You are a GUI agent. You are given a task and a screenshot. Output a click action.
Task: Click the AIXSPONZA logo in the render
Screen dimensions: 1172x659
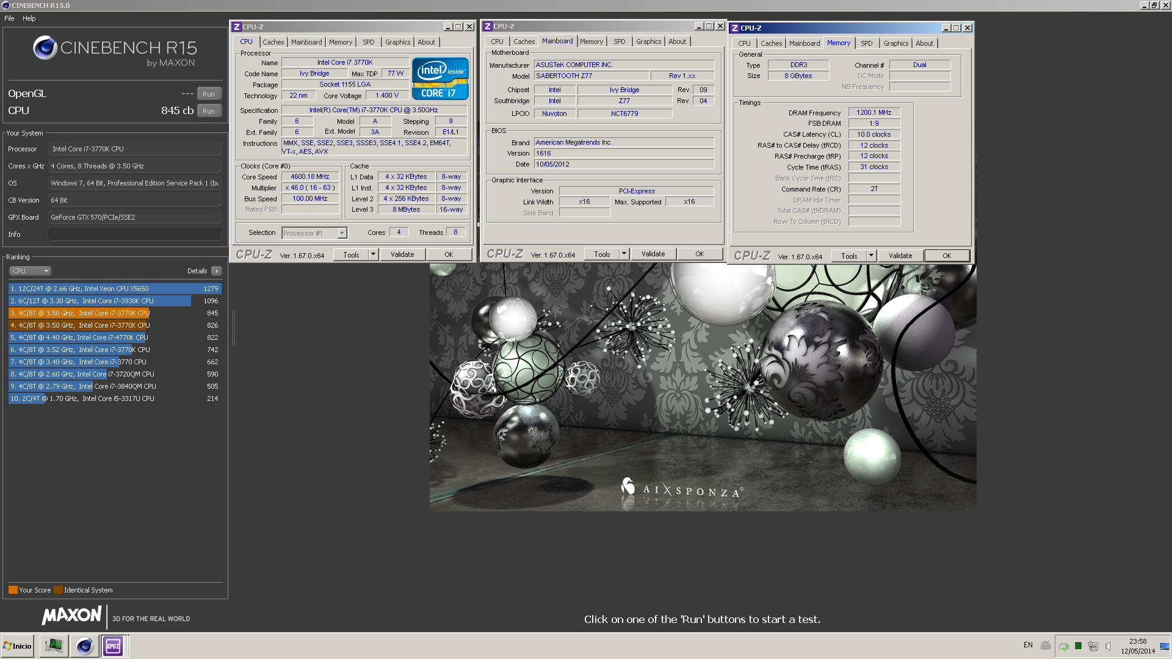click(x=682, y=489)
